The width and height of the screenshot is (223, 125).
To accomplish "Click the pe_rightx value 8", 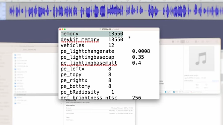I will click(110, 80).
